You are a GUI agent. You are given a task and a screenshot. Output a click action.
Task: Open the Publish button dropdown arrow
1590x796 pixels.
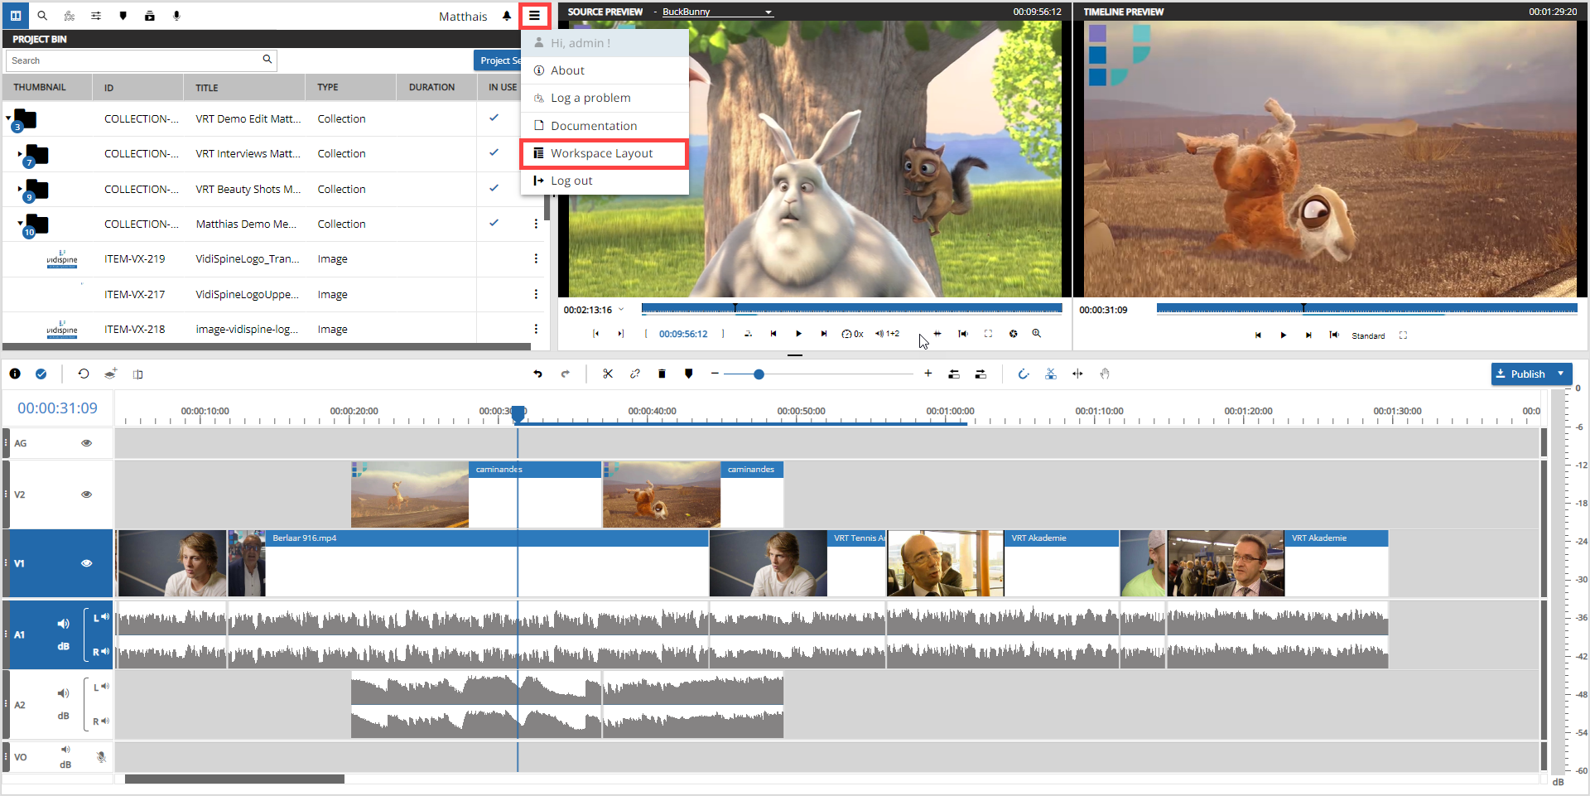point(1561,374)
